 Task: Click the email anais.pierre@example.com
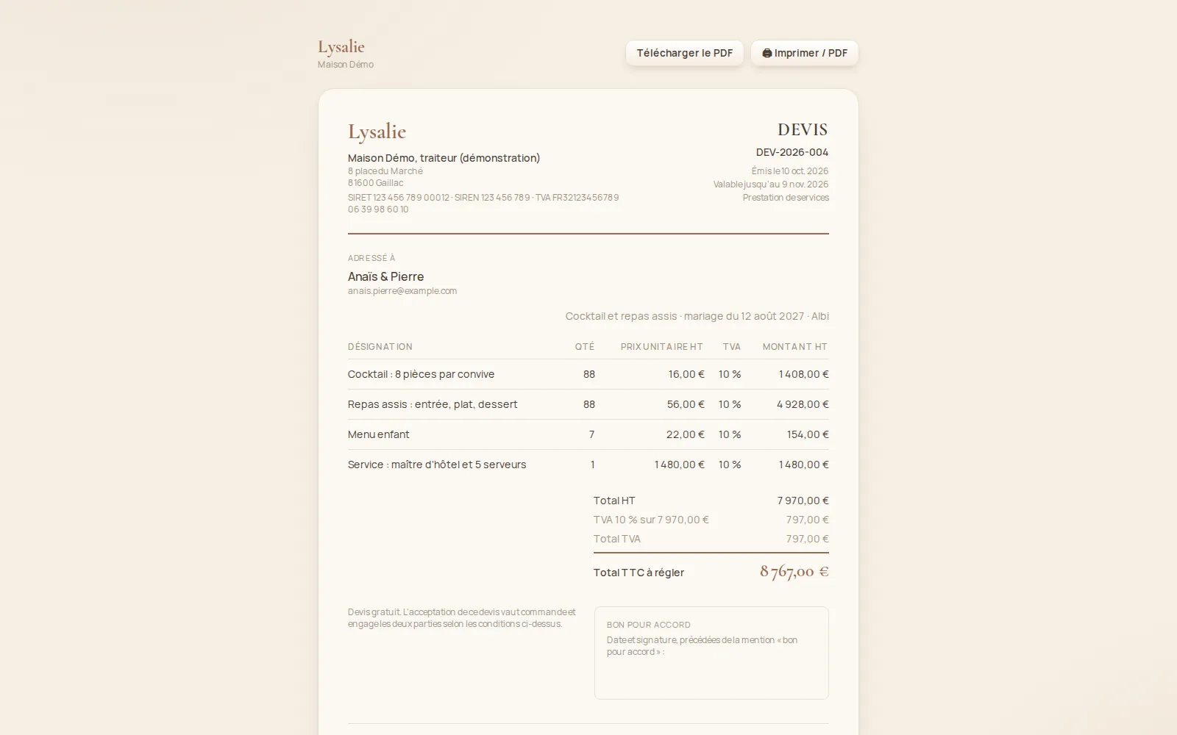coord(402,291)
